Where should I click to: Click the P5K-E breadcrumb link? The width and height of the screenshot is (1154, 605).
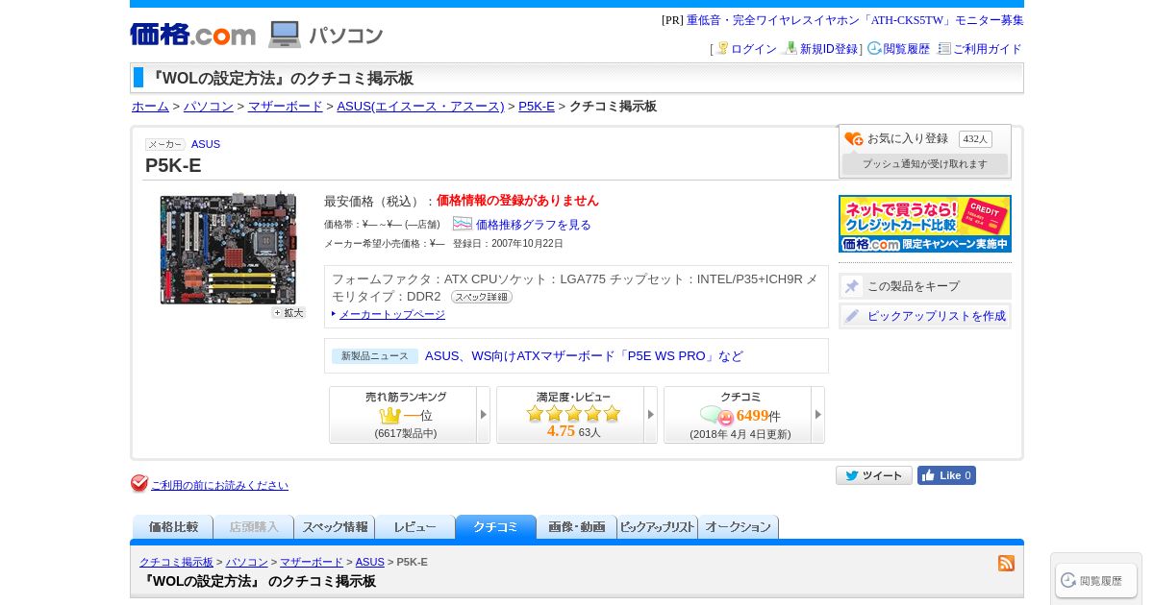[x=537, y=107]
